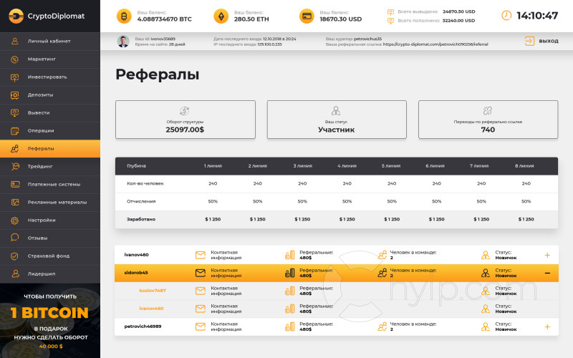Click envelope icon in ivanov460 top row
The image size is (573, 358).
tap(201, 255)
